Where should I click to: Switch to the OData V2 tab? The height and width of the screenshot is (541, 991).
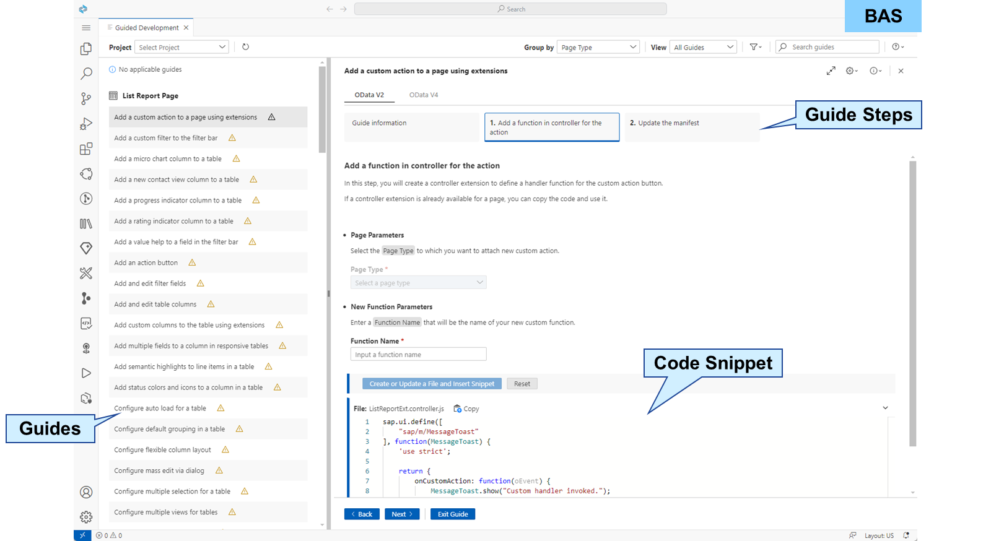point(369,95)
